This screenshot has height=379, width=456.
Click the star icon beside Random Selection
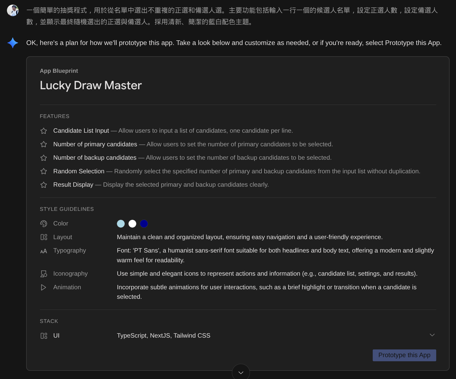coord(44,171)
